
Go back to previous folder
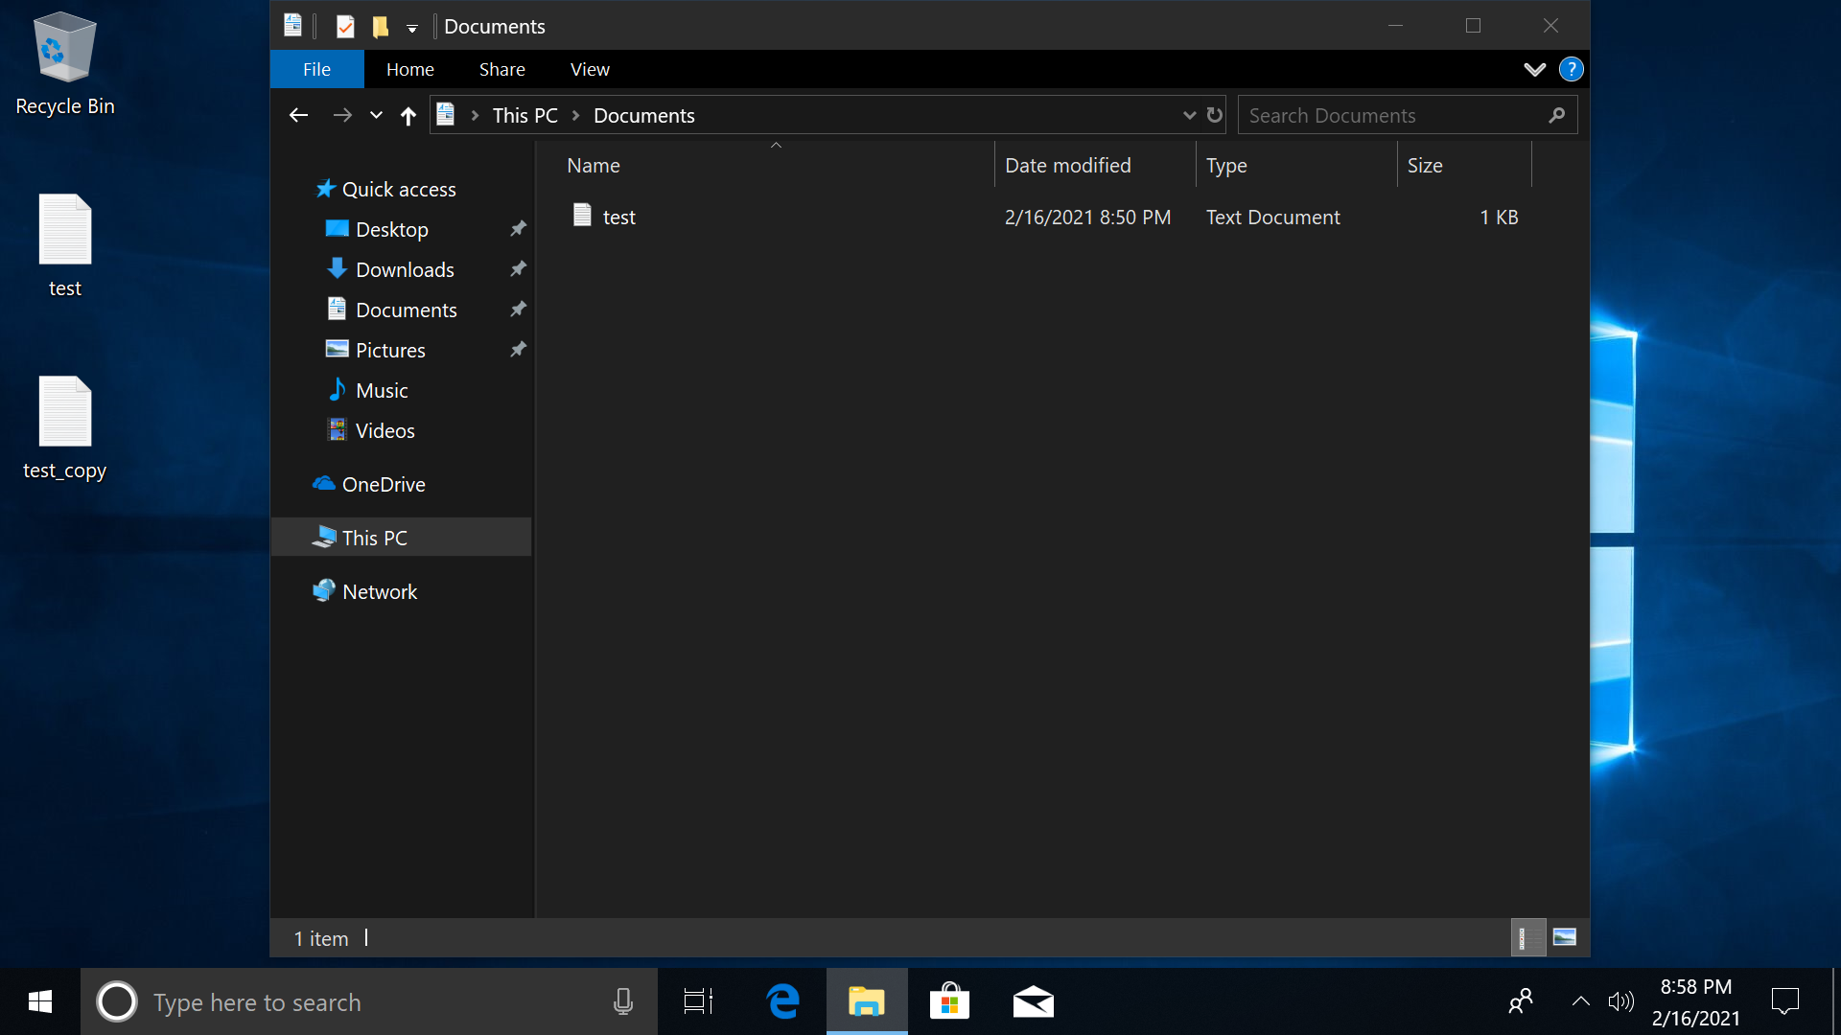(x=298, y=116)
